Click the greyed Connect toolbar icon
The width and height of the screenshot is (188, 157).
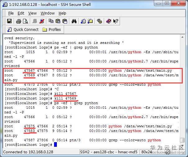[35, 21]
